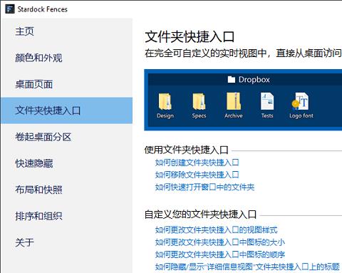Click the Dropbox folder icon in preview header
Viewport: 342px width, 273px height.
click(231, 79)
